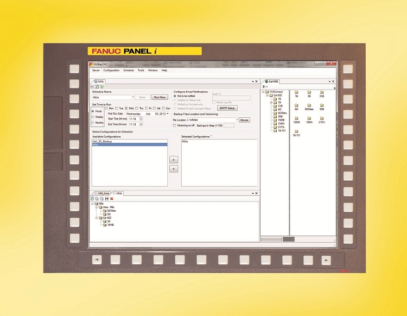Click the edit icon beside the schedule save icon
Screen dimensions: 407x316
coord(97,87)
